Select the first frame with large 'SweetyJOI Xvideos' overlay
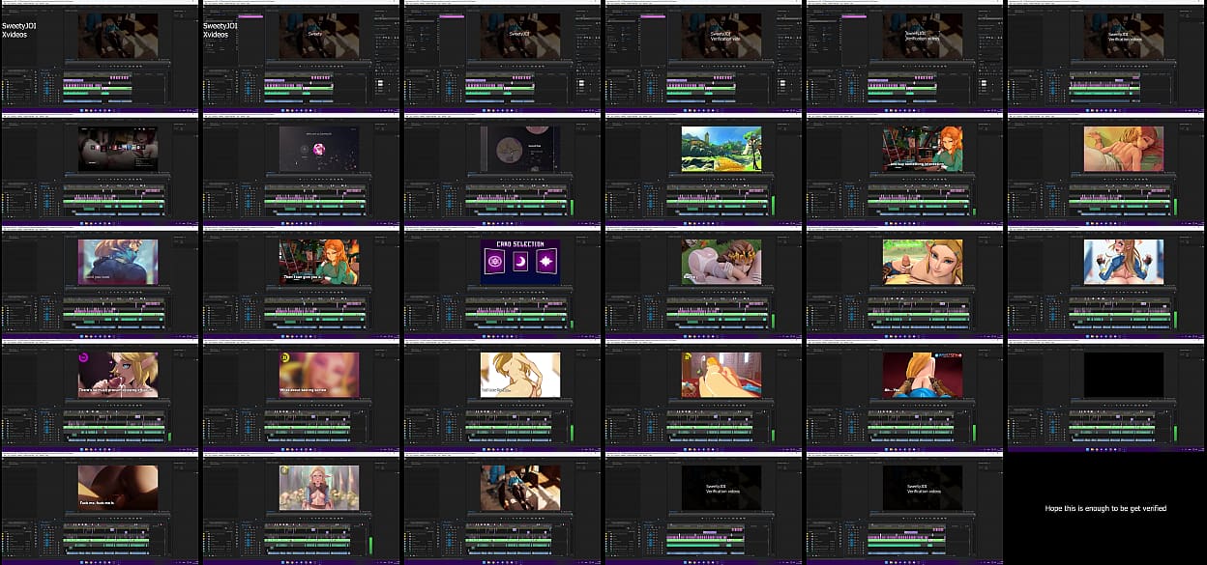 [x=100, y=55]
